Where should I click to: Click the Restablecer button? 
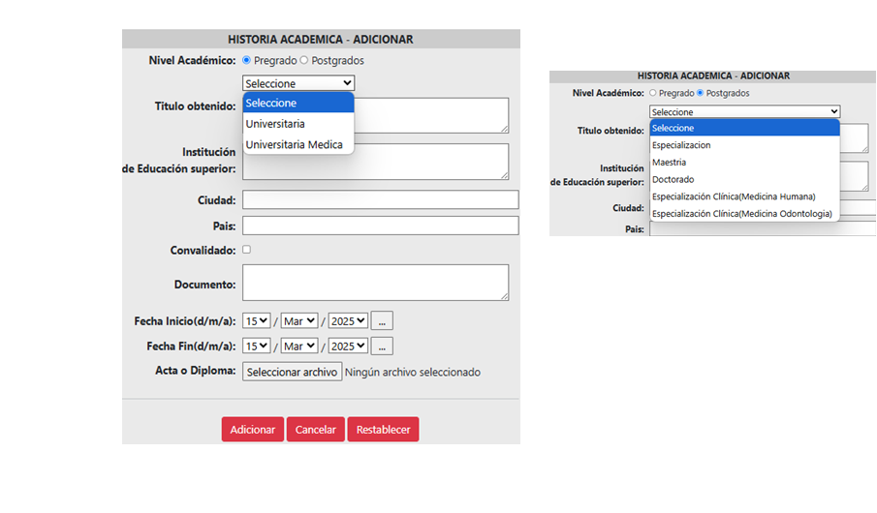[x=383, y=430]
